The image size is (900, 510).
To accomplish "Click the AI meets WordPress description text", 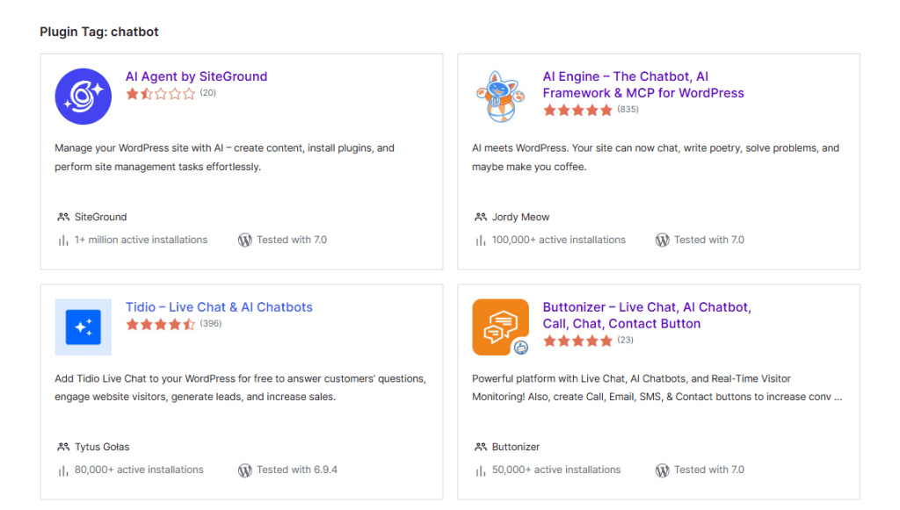I will (656, 158).
